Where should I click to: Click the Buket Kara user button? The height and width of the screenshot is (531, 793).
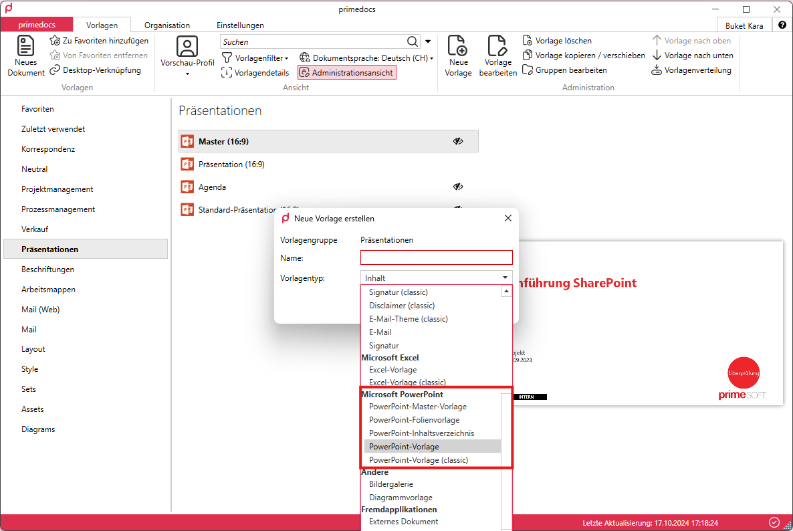744,25
